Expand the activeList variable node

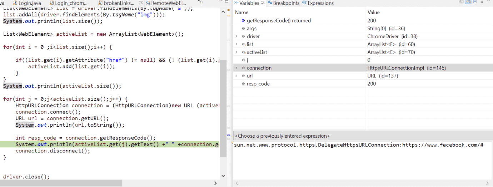tap(236, 52)
